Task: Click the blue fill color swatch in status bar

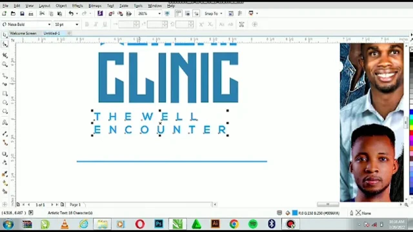Action: pyautogui.click(x=295, y=213)
